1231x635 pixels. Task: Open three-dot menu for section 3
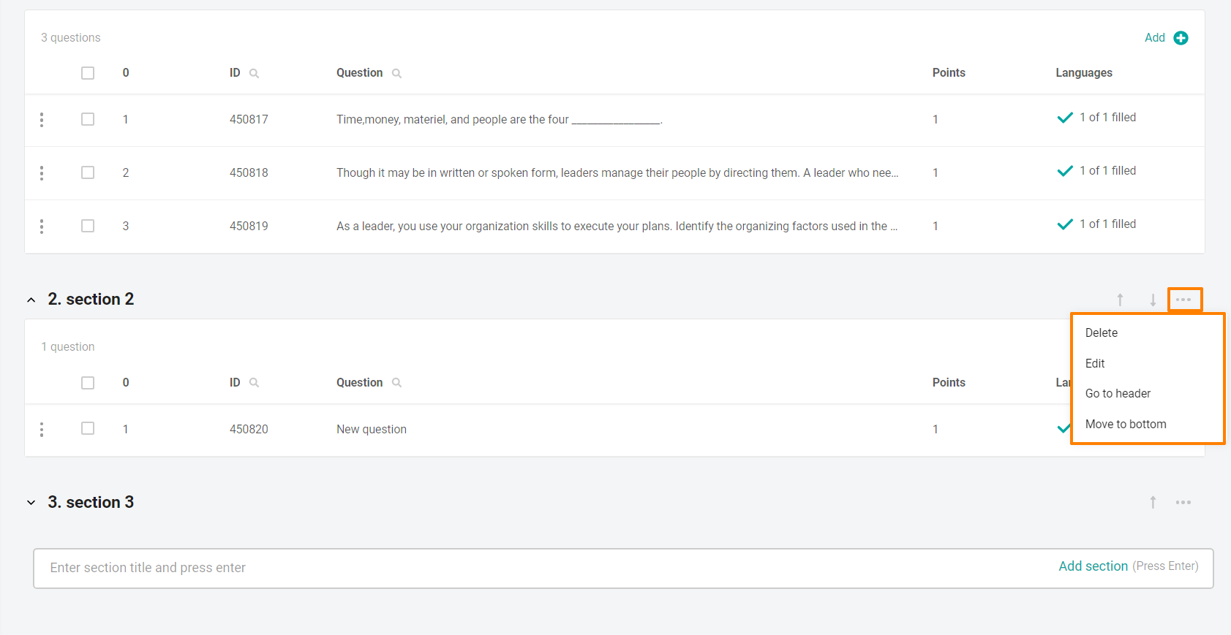[1183, 503]
